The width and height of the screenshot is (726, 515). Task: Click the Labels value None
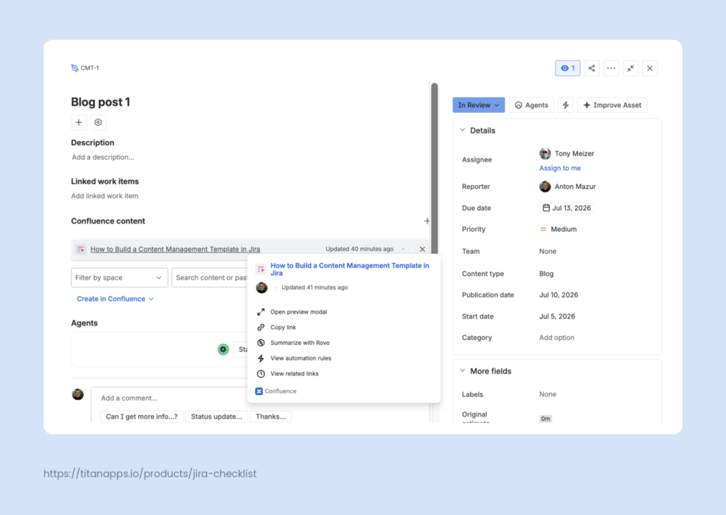click(548, 394)
